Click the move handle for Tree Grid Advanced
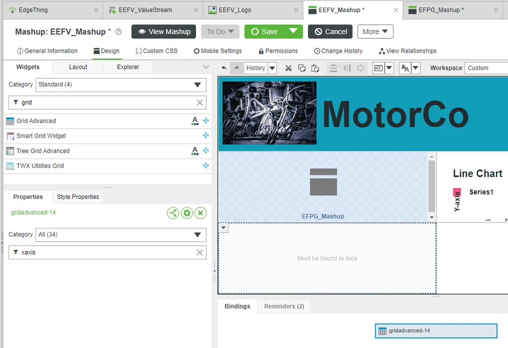Image resolution: width=508 pixels, height=348 pixels. tap(206, 151)
